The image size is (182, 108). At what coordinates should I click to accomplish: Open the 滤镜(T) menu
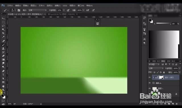(57, 6)
